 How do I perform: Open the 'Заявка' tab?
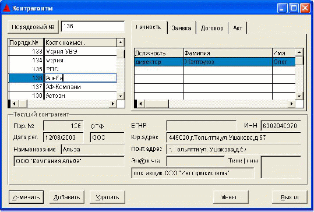tap(181, 28)
